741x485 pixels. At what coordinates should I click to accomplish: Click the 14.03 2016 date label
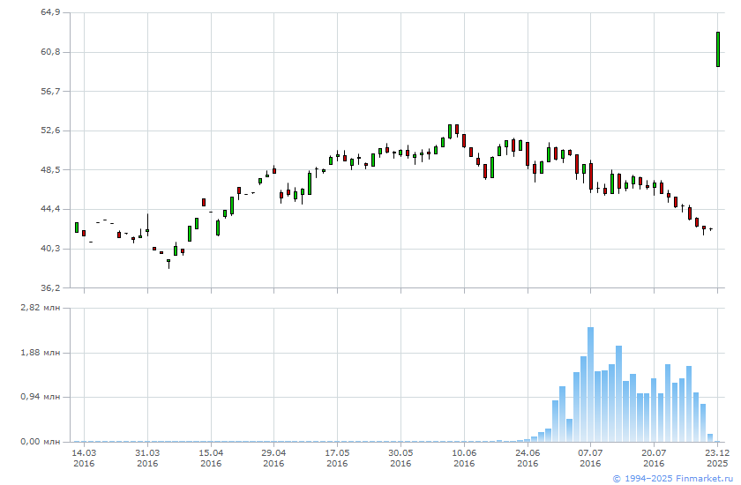(x=84, y=457)
